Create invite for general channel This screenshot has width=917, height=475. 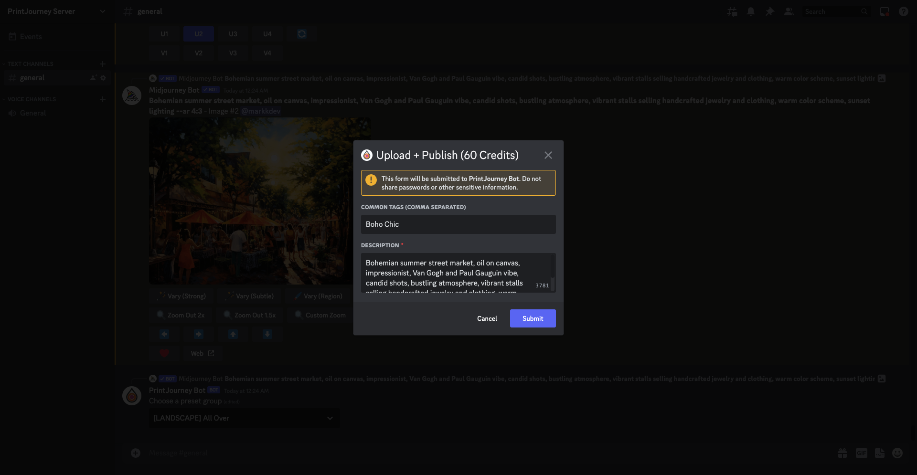click(93, 78)
